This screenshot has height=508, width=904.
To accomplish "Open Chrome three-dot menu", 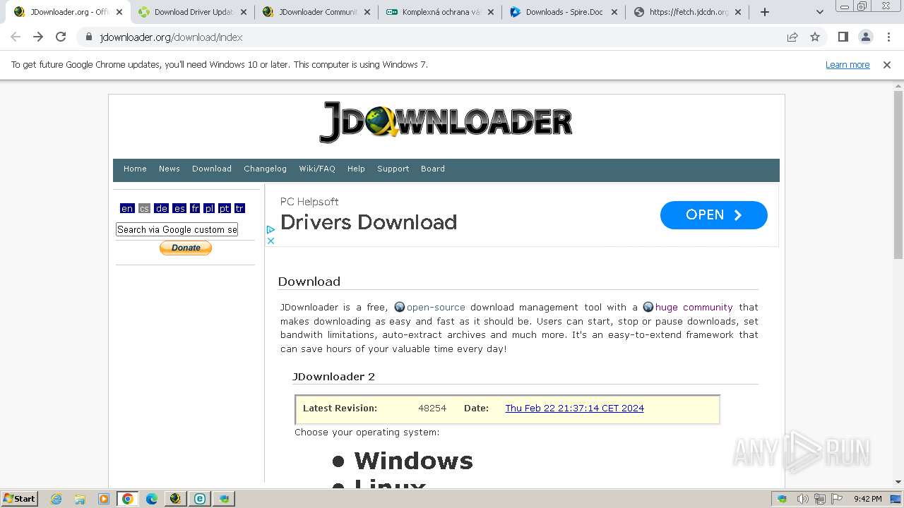I will 888,37.
